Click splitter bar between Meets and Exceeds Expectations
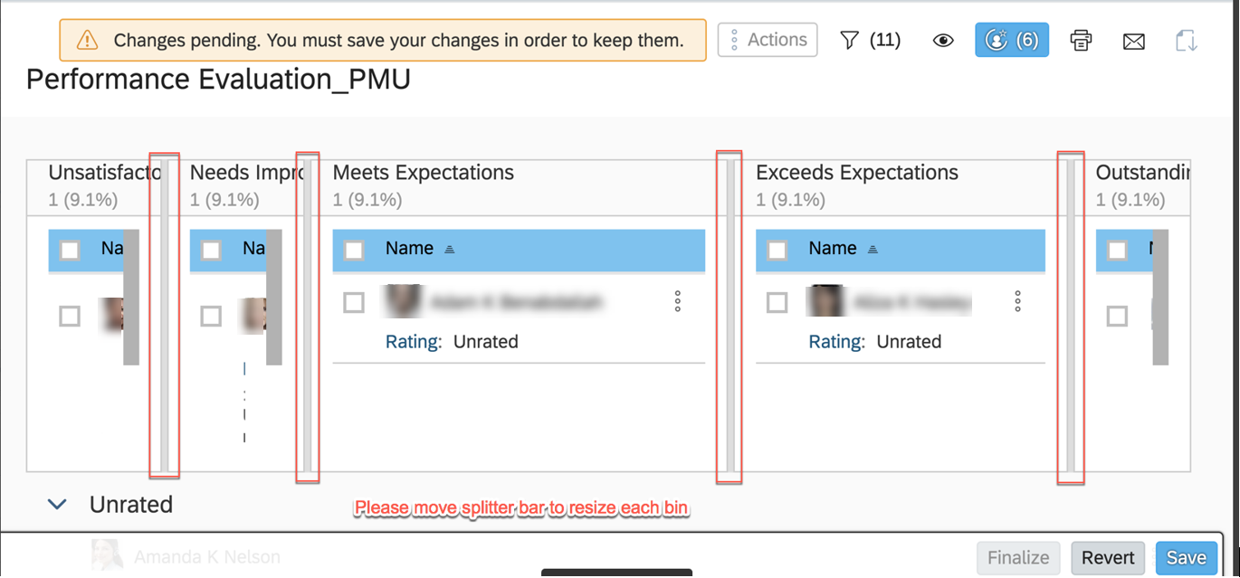Image resolution: width=1240 pixels, height=578 pixels. [730, 317]
